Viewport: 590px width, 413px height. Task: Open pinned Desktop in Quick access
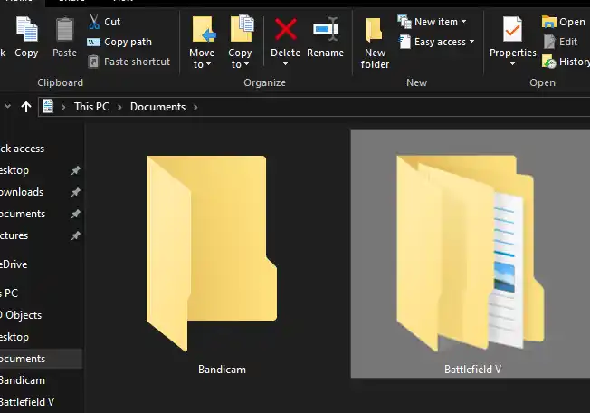click(x=14, y=170)
